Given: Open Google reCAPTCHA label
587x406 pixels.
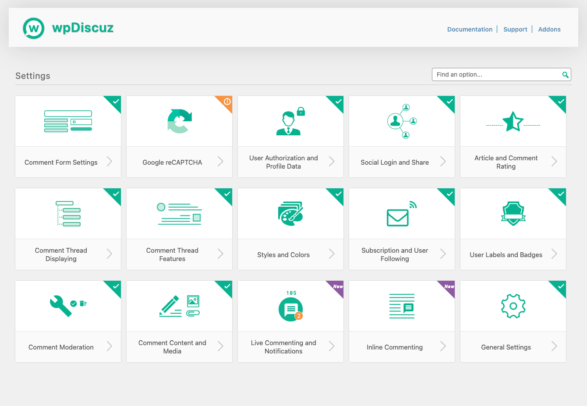Looking at the screenshot, I should (172, 162).
